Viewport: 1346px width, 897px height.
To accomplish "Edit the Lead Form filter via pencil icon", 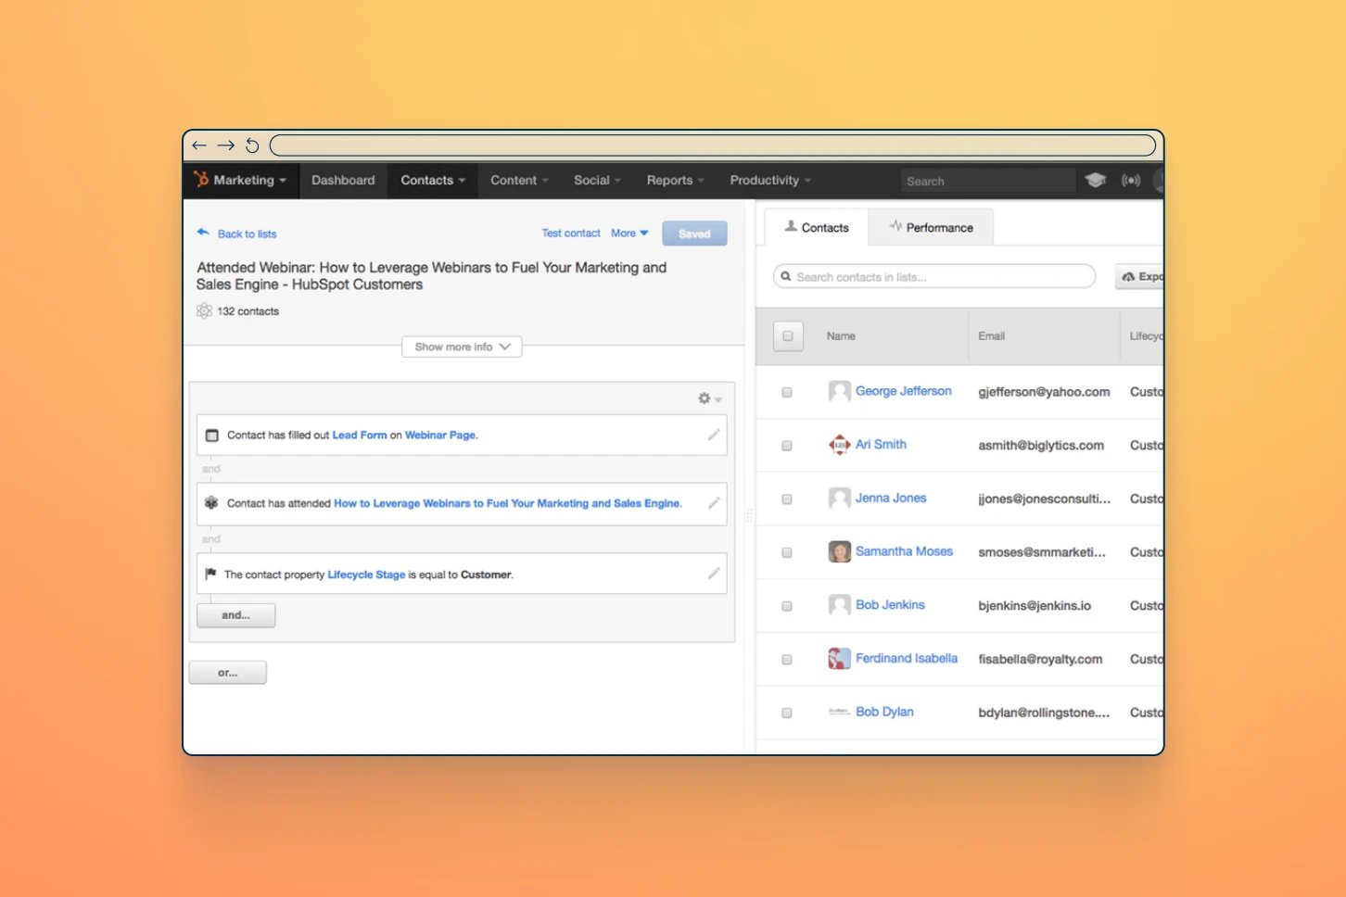I will point(714,435).
